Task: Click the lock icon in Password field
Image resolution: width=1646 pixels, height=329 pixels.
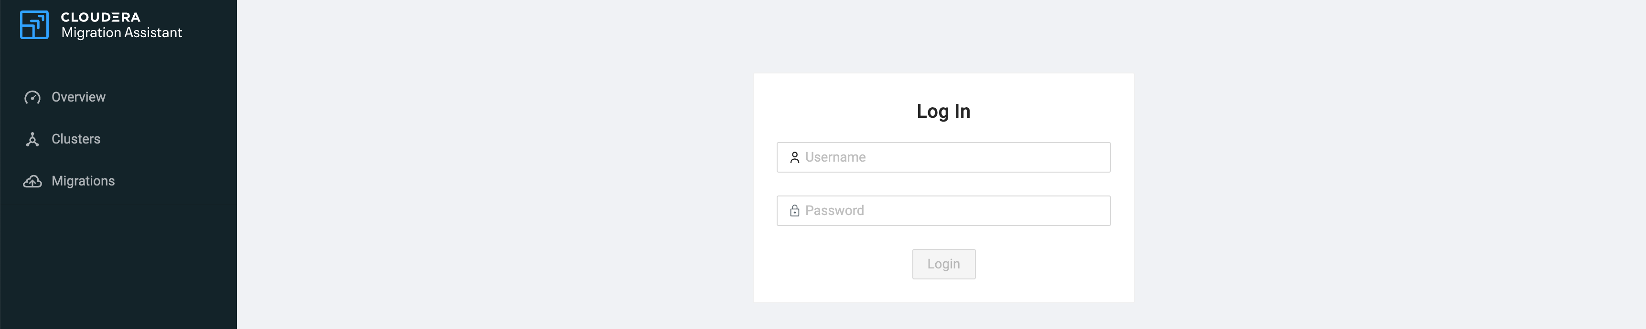Action: coord(794,211)
